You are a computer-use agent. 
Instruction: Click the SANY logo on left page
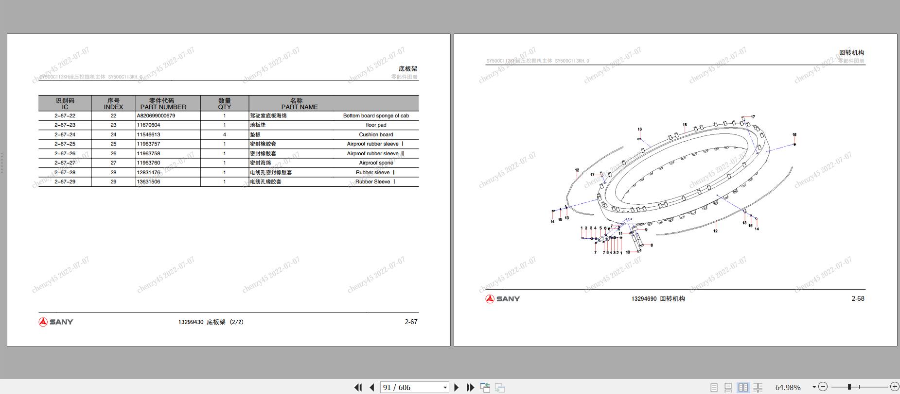pos(56,322)
